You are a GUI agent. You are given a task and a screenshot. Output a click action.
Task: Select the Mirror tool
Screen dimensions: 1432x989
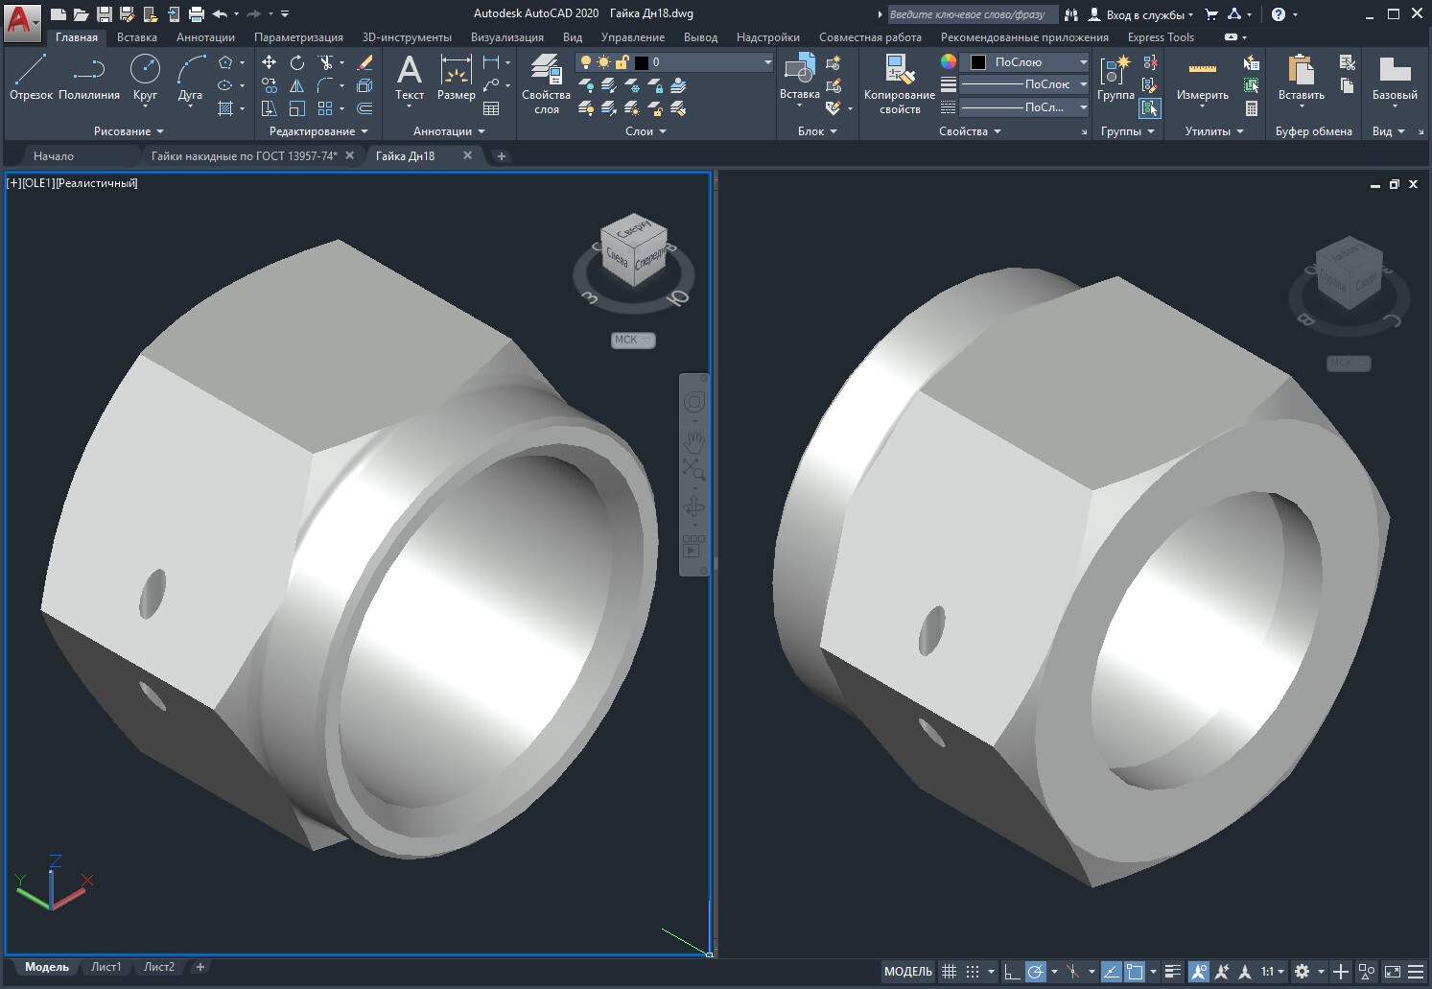click(x=297, y=85)
